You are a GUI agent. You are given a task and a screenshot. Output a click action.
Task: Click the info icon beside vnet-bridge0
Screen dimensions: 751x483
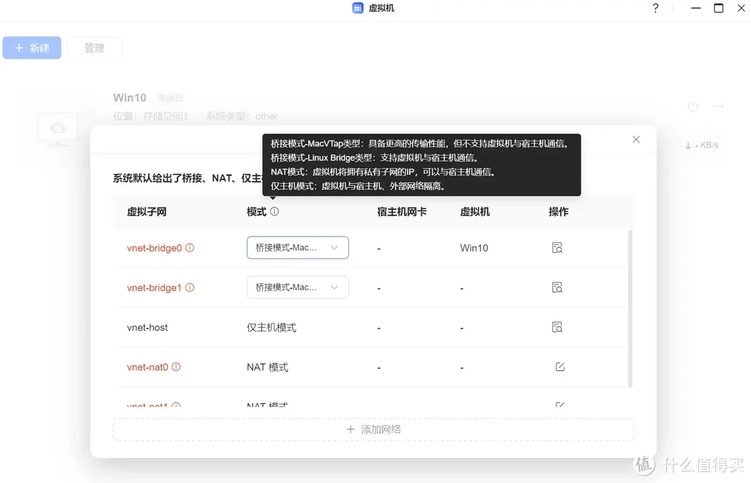tap(189, 248)
